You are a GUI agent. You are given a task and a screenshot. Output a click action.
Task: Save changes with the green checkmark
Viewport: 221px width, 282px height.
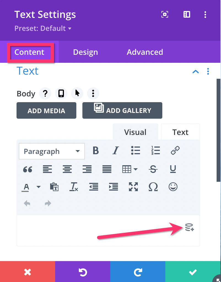click(193, 272)
